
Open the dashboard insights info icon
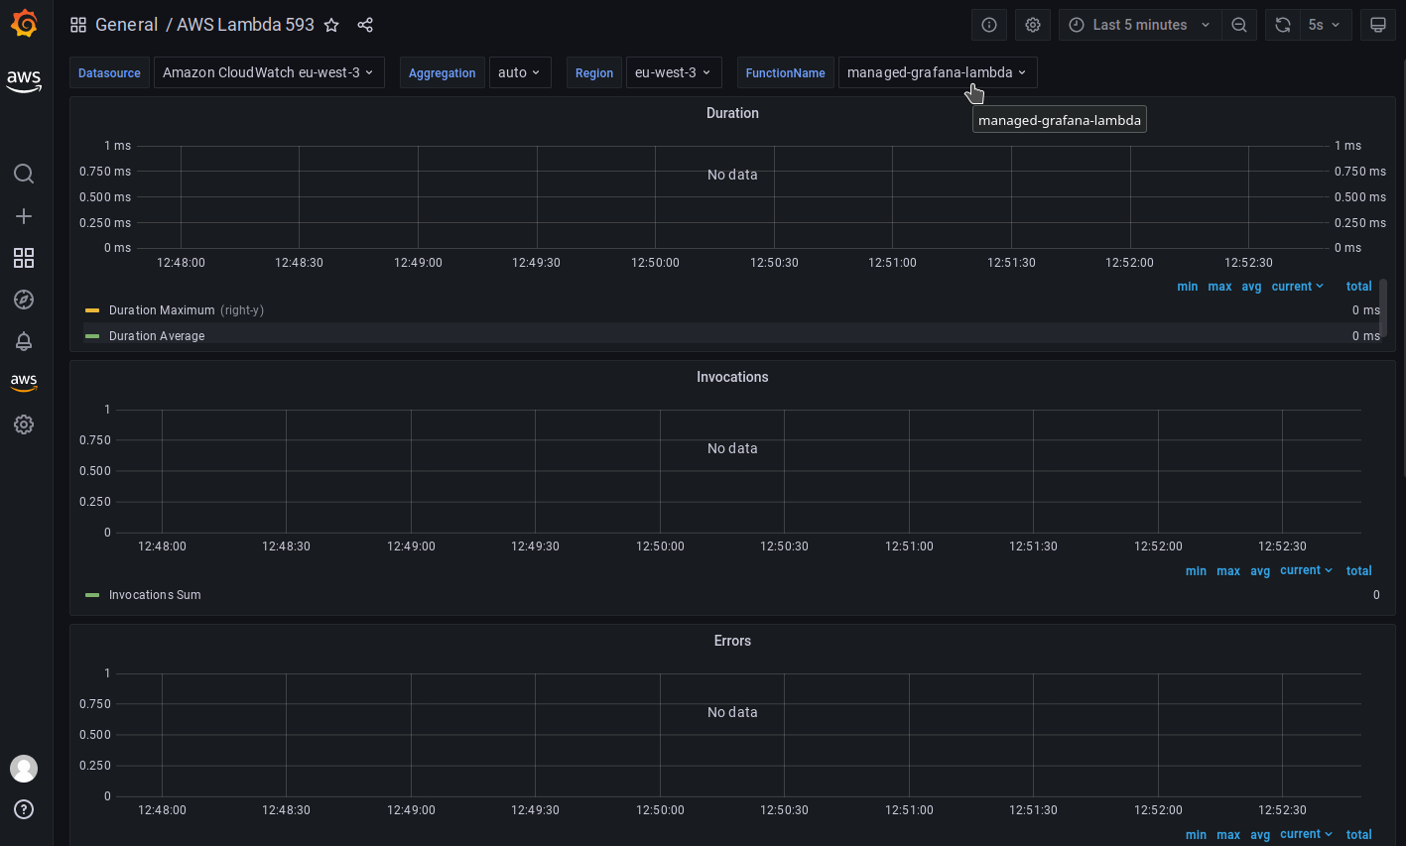click(x=989, y=25)
